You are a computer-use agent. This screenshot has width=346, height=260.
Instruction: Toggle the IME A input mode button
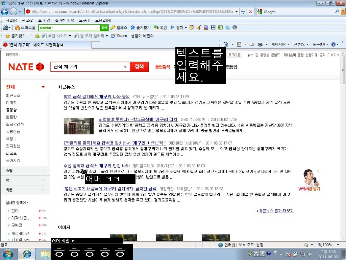pyautogui.click(x=256, y=253)
